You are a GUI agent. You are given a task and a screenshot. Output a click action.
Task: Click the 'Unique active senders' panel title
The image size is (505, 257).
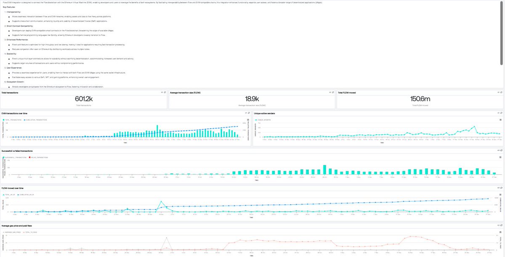[x=265, y=113]
